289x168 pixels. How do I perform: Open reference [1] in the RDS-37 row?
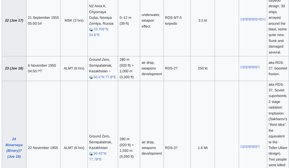(x=242, y=147)
